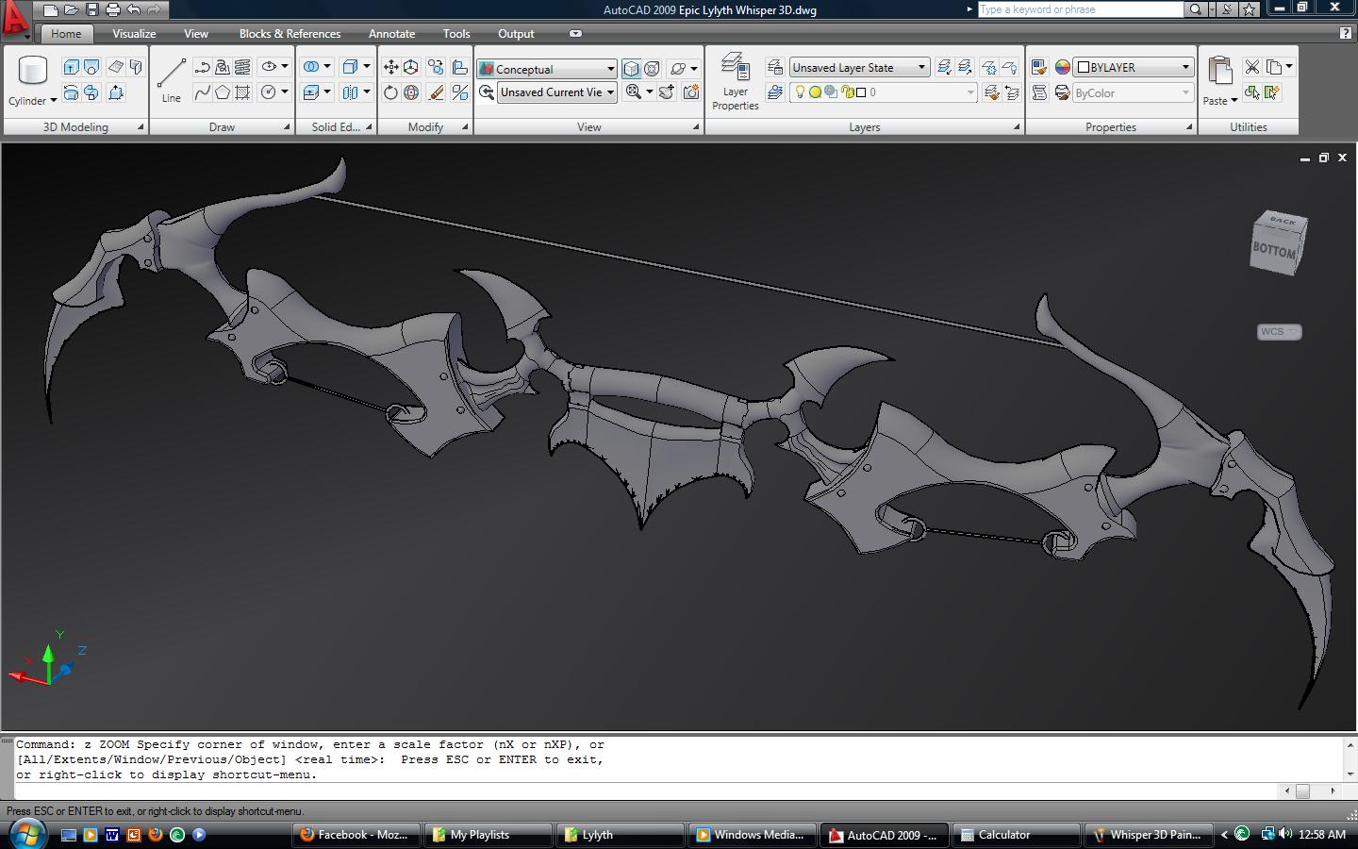Image resolution: width=1358 pixels, height=849 pixels.
Task: Click BOTTOM face of the ViewCube
Action: 1274,251
